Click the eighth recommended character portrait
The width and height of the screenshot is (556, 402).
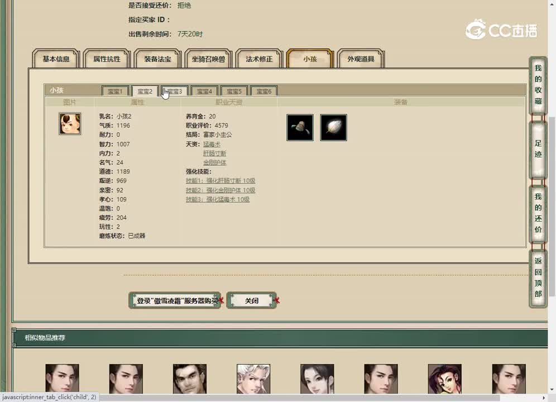[x=509, y=379]
